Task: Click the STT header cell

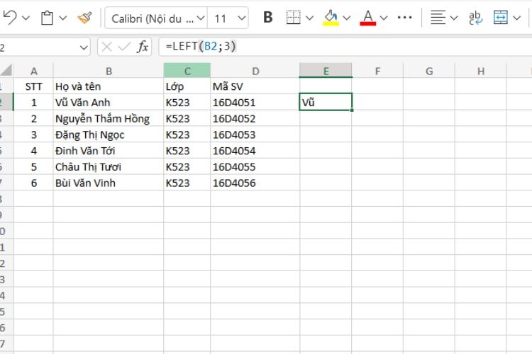Action: click(x=33, y=86)
